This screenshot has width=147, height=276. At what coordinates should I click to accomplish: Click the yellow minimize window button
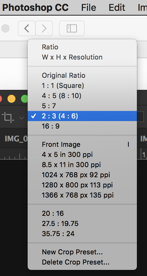pos(11,99)
